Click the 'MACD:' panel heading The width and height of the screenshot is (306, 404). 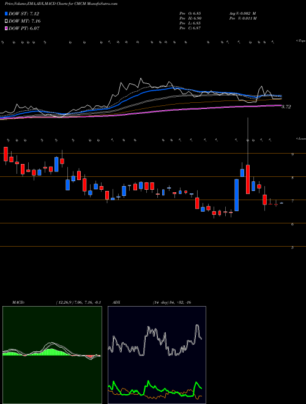click(x=18, y=302)
